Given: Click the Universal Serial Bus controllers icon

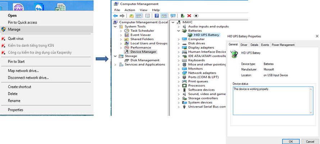Looking at the screenshot, I should [x=184, y=107].
